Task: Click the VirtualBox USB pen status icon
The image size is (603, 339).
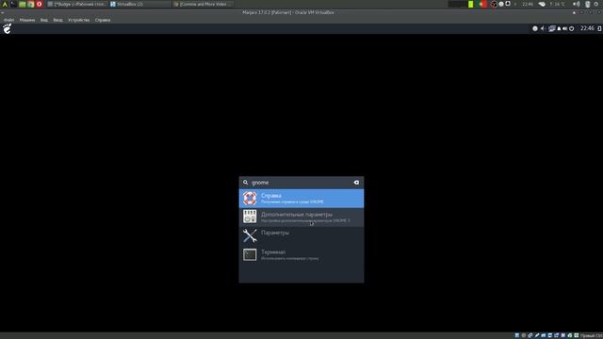Action: tap(537, 335)
